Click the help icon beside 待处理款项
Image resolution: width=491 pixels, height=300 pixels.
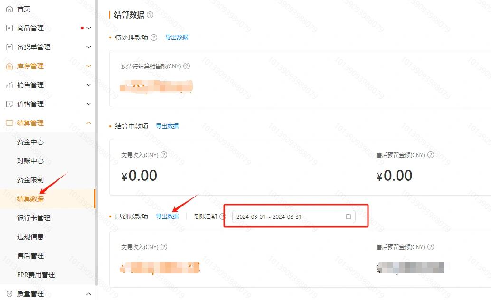pos(154,37)
